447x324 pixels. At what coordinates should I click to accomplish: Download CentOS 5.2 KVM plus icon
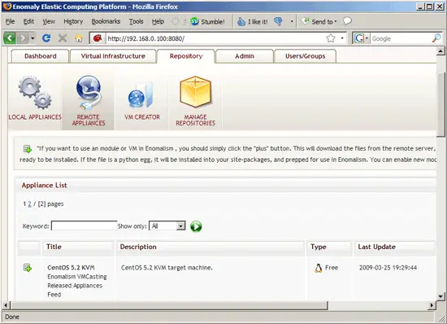pyautogui.click(x=28, y=268)
